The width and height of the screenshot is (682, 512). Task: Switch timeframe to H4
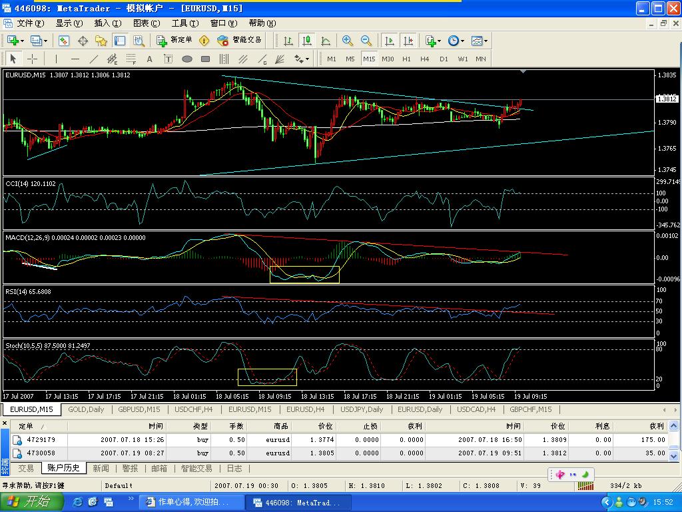pos(424,59)
